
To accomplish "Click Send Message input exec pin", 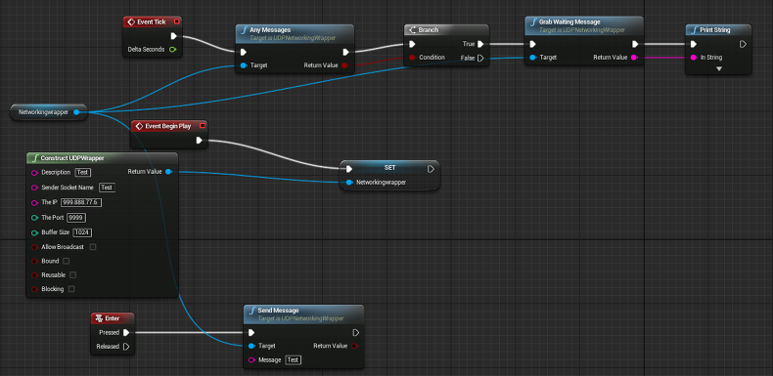I will pos(251,333).
